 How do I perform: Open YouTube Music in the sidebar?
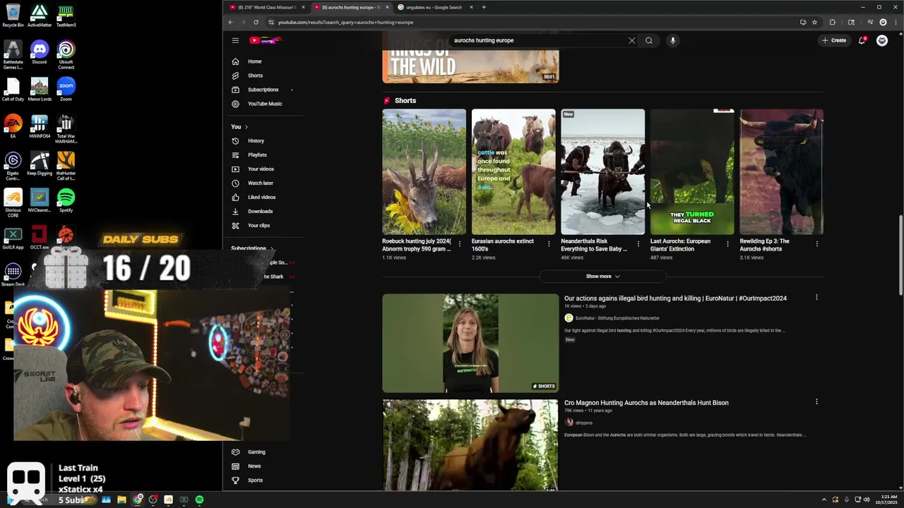263,104
